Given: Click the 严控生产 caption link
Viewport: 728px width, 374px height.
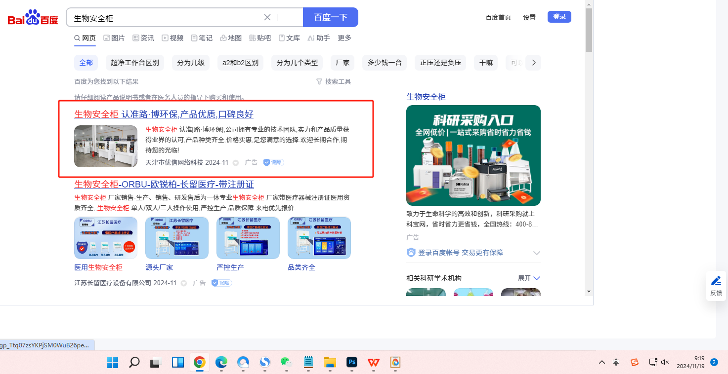Looking at the screenshot, I should point(230,267).
